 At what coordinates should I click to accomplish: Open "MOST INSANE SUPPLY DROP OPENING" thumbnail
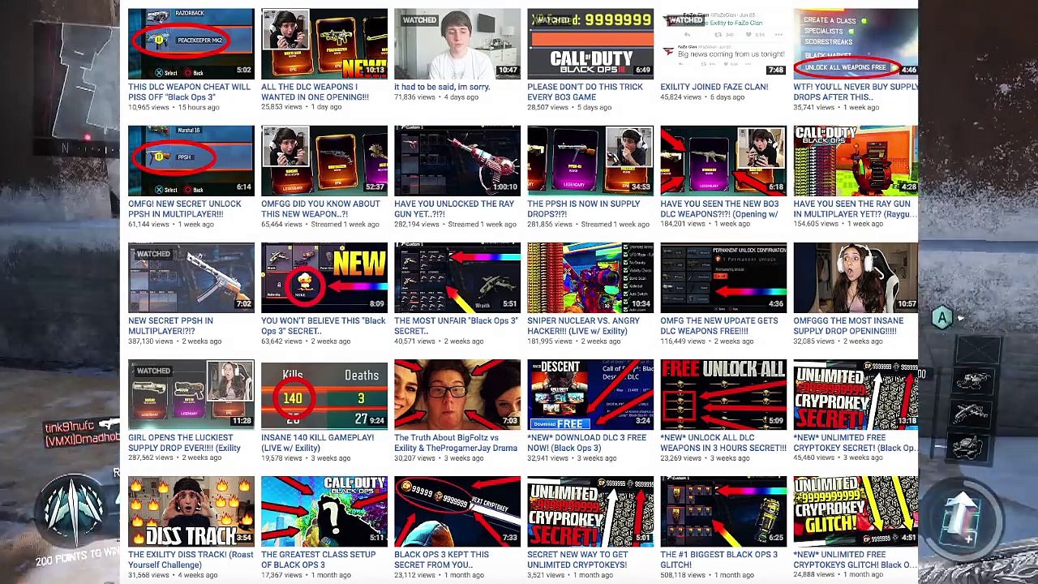coord(856,277)
